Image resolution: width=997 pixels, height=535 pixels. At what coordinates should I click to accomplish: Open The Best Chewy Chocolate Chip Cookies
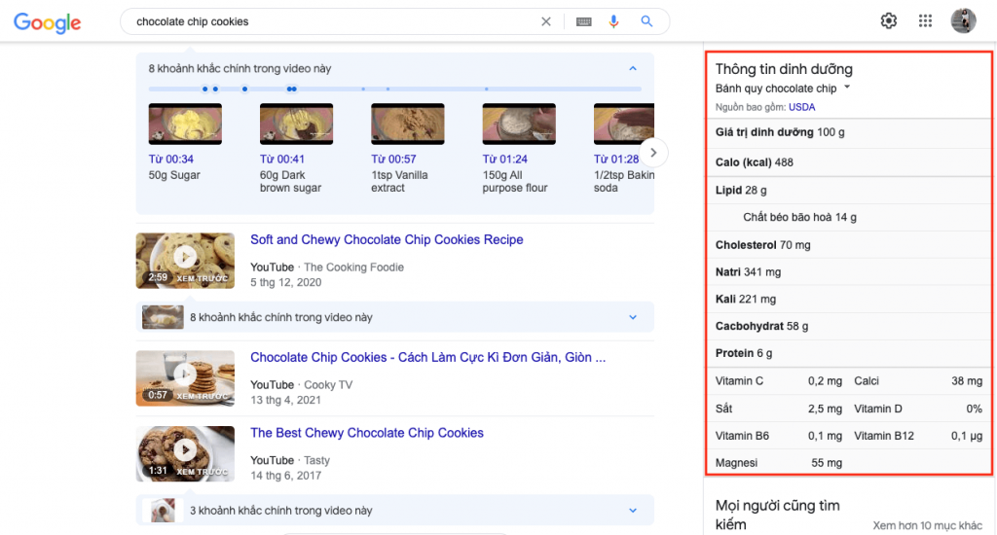(x=367, y=433)
